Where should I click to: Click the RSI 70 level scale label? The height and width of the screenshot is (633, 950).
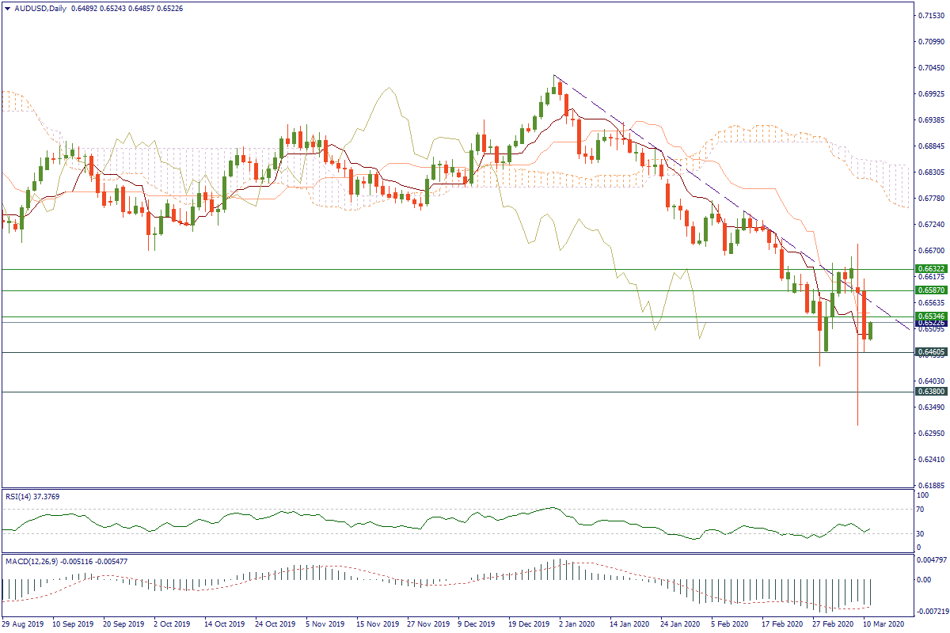(x=919, y=510)
